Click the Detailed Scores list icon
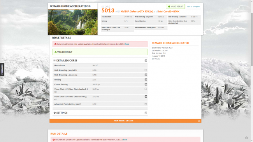Viewport: 253px width, 142px height. tap(54, 61)
